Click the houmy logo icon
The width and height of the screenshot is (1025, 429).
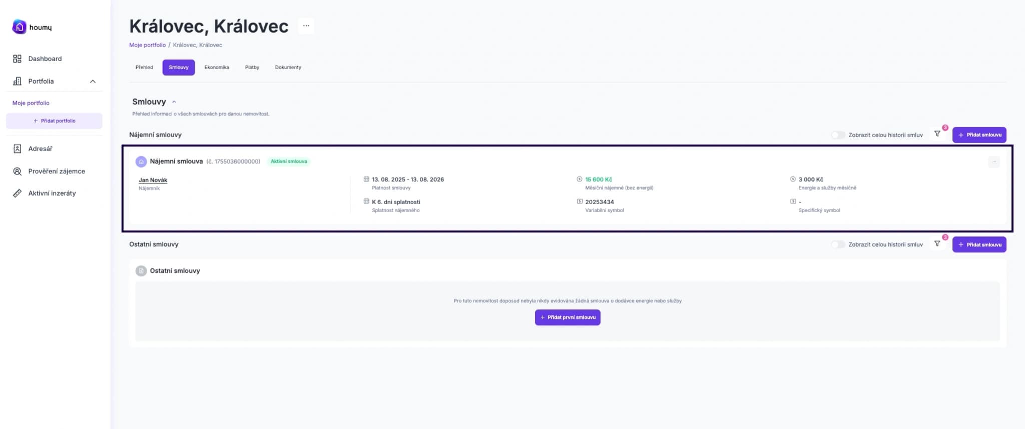(x=19, y=27)
